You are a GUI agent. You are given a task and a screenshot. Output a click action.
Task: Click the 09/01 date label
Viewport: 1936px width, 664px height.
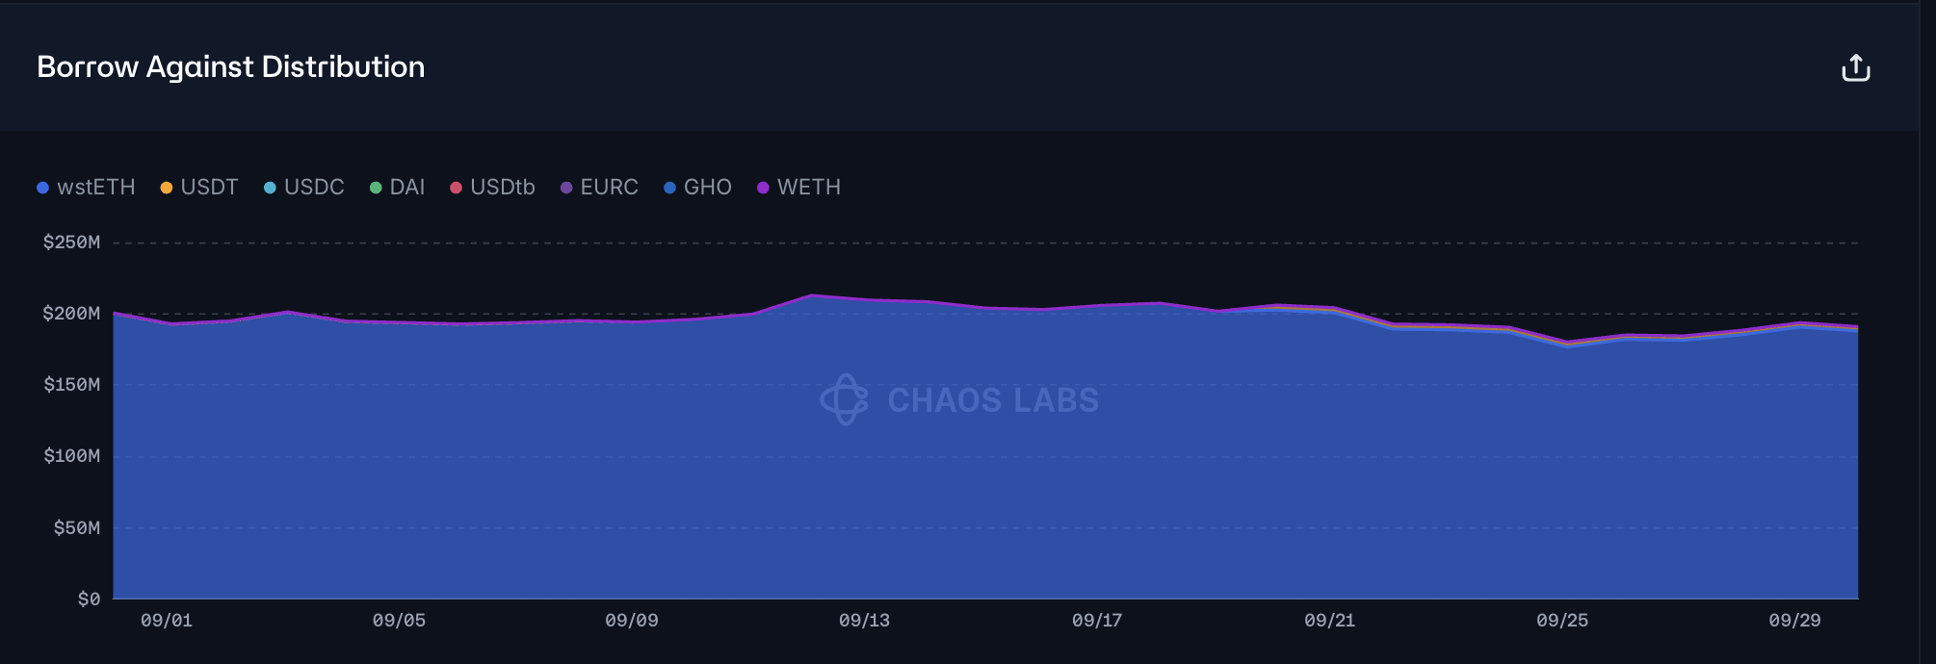[x=167, y=621]
